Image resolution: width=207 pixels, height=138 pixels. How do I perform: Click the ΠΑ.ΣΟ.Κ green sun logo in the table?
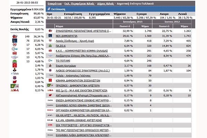click(x=50, y=46)
